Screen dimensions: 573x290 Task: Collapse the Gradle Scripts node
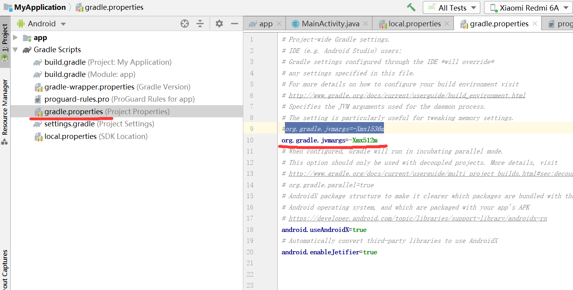pos(16,50)
